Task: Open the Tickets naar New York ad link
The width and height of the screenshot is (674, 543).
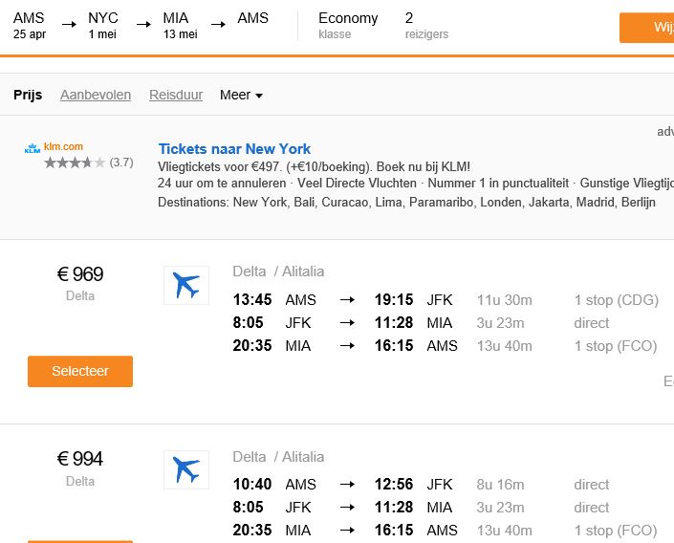Action: [234, 148]
